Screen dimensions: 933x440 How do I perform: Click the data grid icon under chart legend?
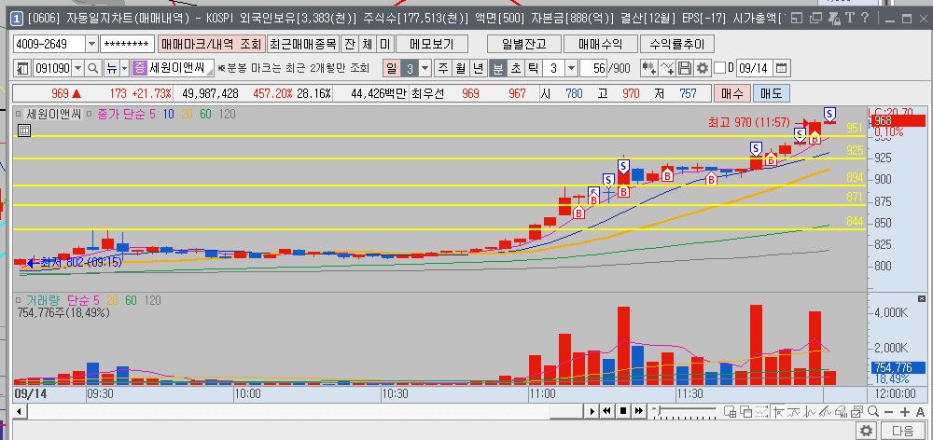coord(24,131)
